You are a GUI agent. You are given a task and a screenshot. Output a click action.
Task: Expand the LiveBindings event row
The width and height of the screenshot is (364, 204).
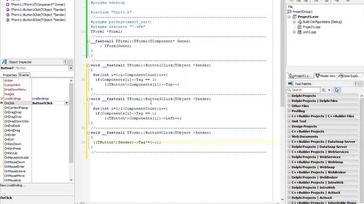[x=2, y=99]
